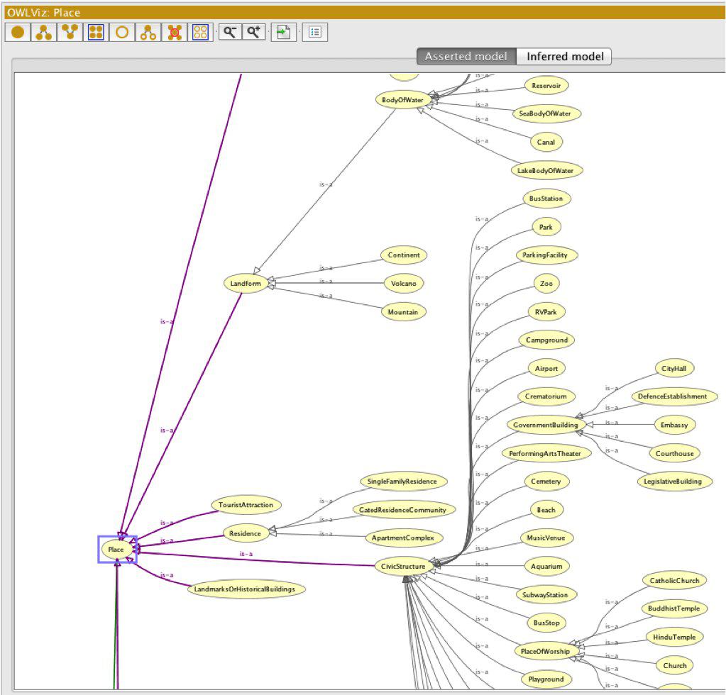Viewport: 726px width, 695px height.
Task: Click Hide subclasses toolbar icon
Action: (148, 33)
